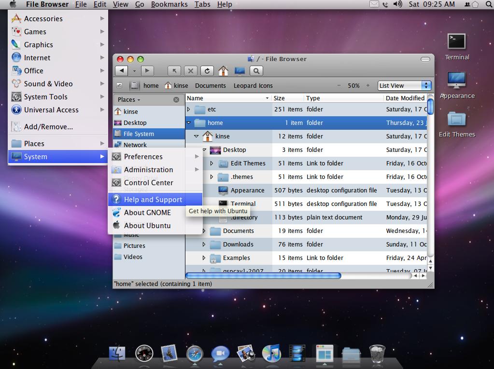This screenshot has width=494, height=369.
Task: Click the Forward arrow toolbar button
Action: click(x=147, y=71)
